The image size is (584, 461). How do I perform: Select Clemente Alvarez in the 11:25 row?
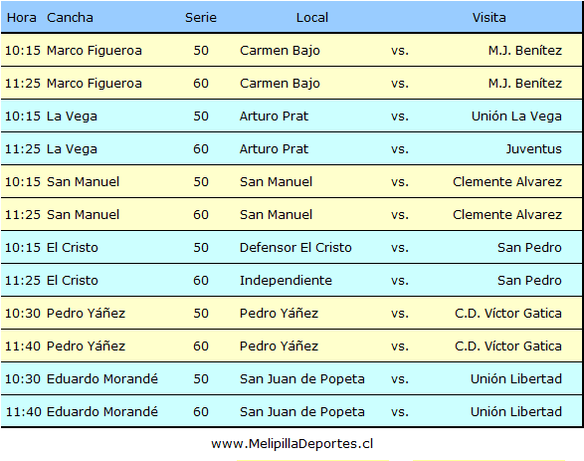[507, 214]
